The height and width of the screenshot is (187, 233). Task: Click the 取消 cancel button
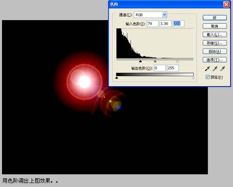pyautogui.click(x=215, y=26)
